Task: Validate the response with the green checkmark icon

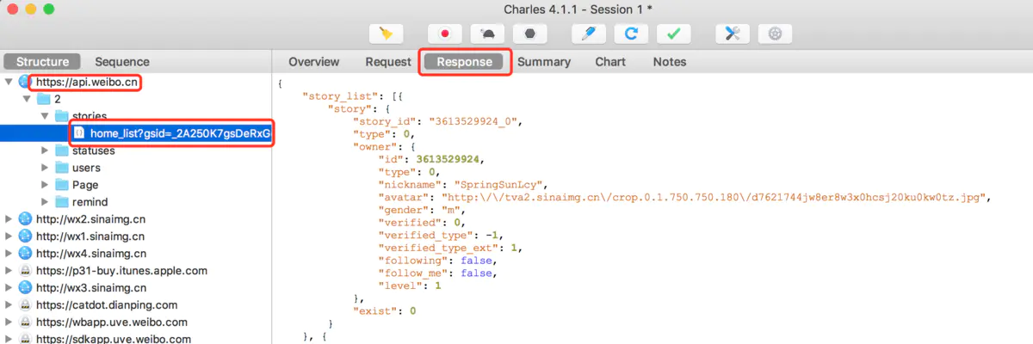Action: [673, 34]
